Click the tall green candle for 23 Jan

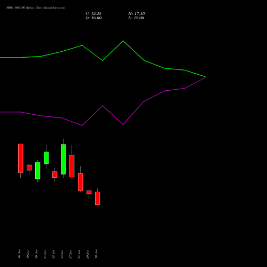tap(64, 159)
